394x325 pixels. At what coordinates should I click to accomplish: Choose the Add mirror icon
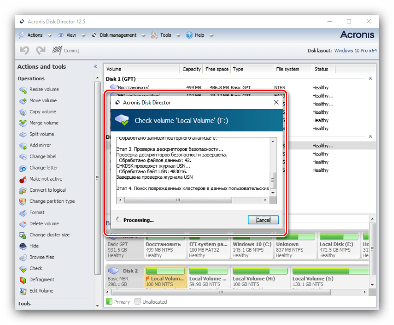23,145
